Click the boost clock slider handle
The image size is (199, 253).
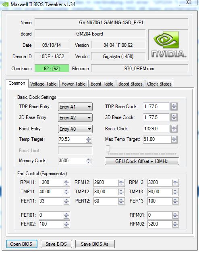click(x=108, y=148)
